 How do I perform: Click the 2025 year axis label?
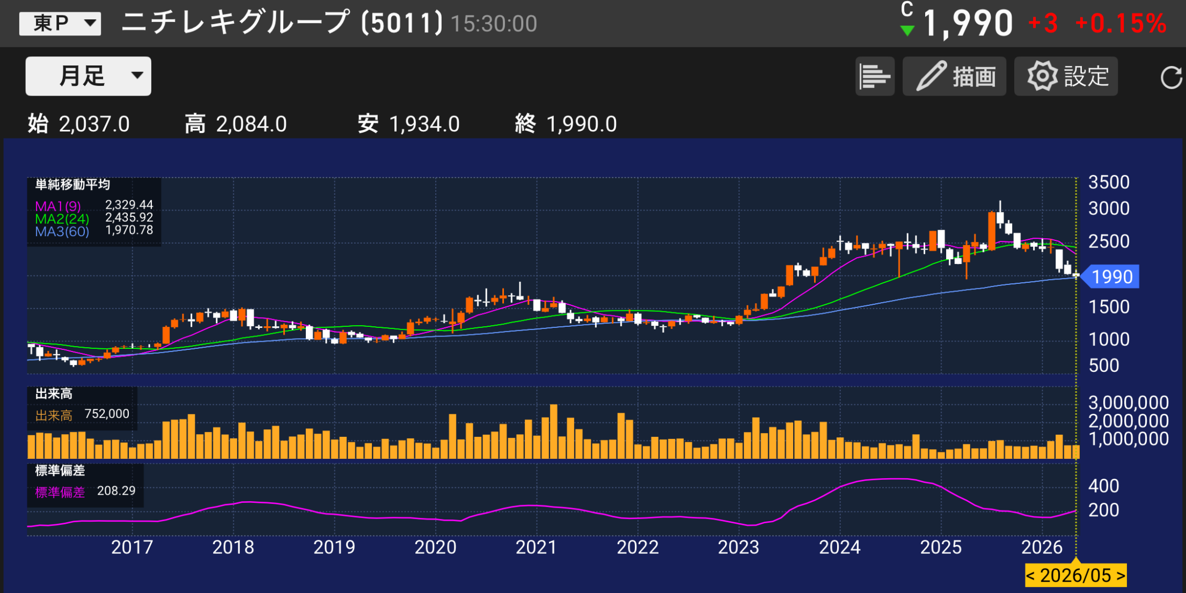coord(941,547)
